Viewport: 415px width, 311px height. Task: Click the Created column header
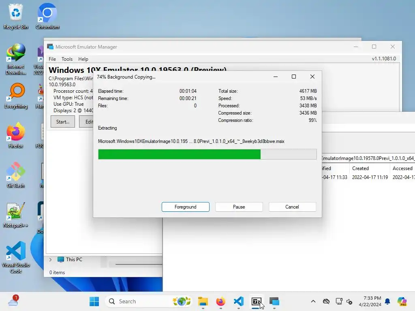coord(360,168)
